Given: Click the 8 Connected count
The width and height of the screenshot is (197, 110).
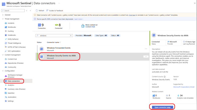Looking at the screenshot, I should point(59,26).
